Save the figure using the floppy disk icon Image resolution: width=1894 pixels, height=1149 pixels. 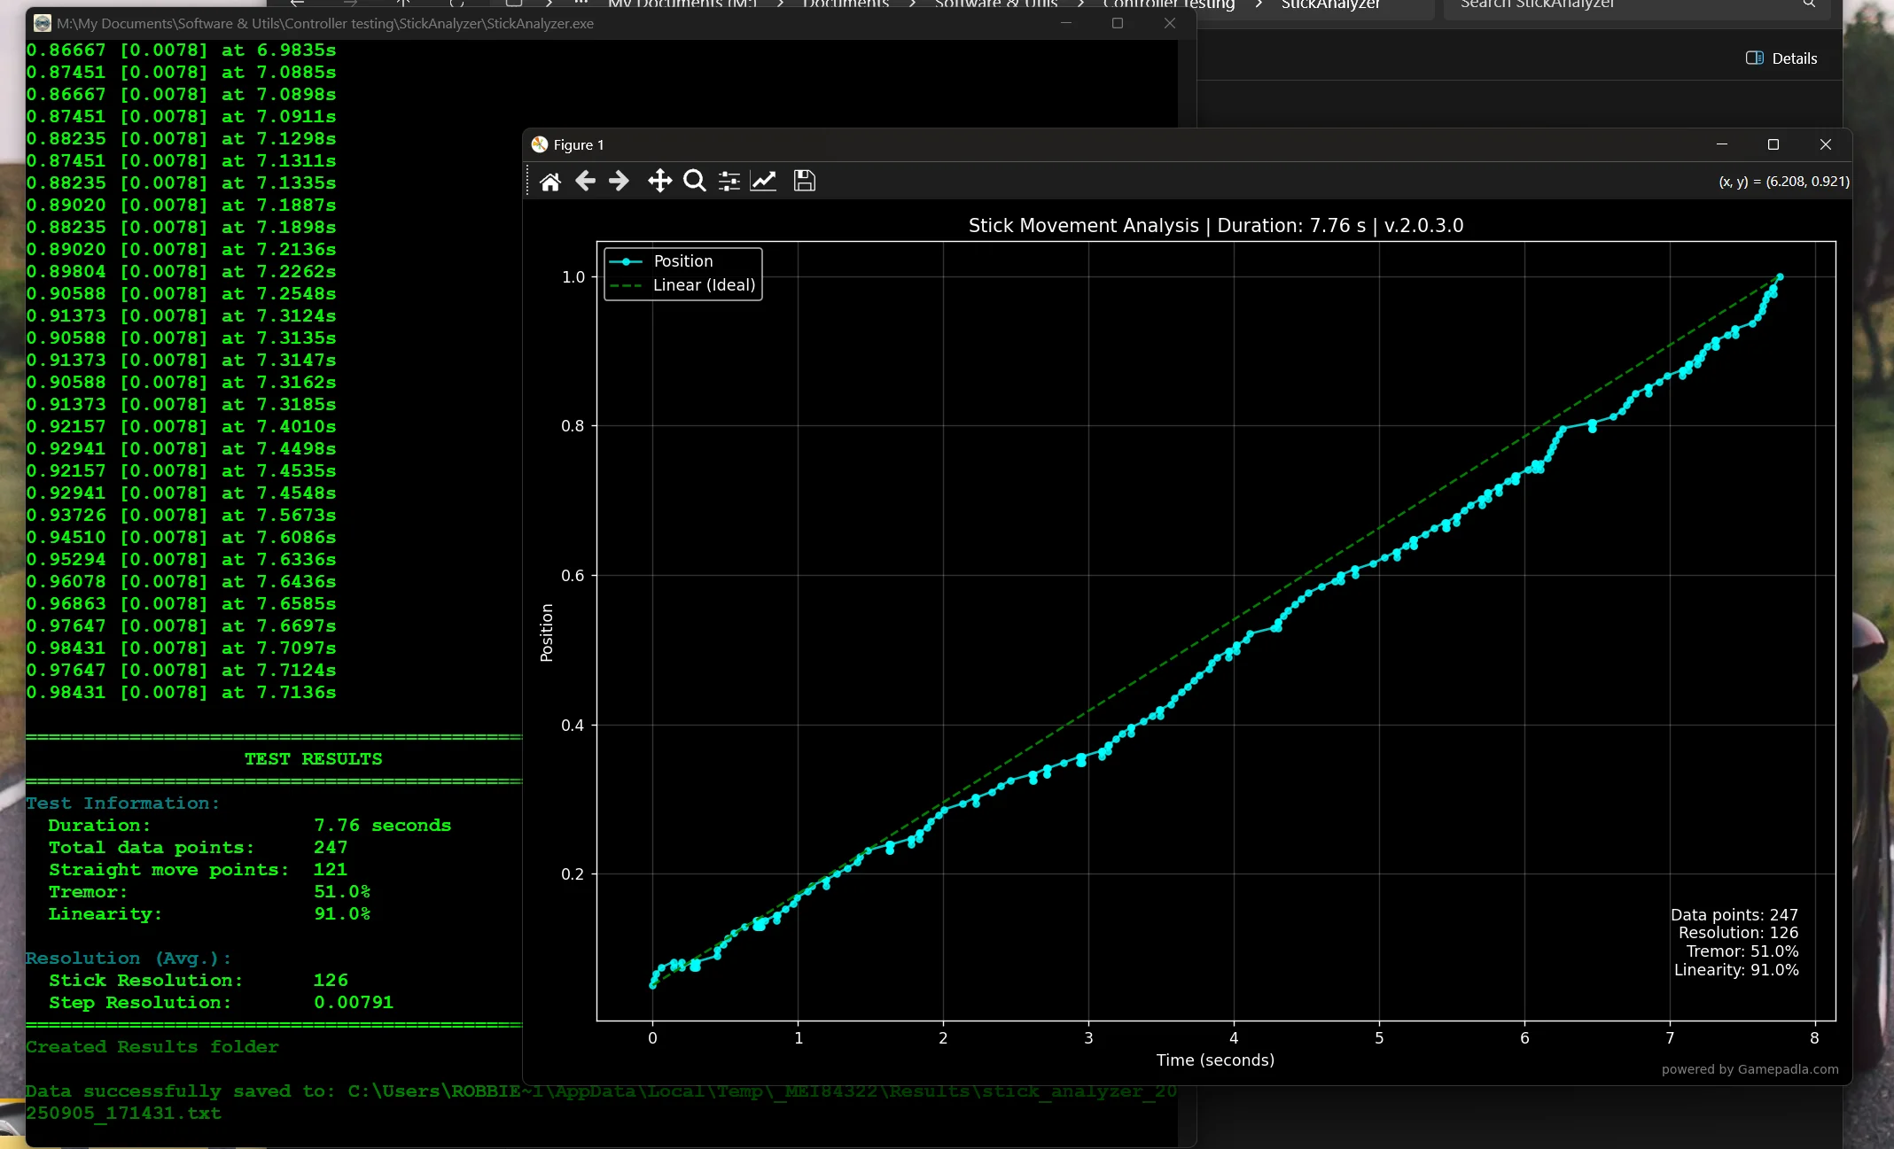[x=804, y=181]
